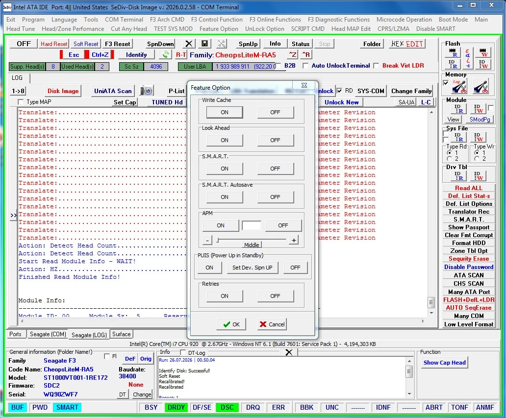The height and width of the screenshot is (418, 506).
Task: Adjust the APM level slider
Action: pyautogui.click(x=252, y=240)
